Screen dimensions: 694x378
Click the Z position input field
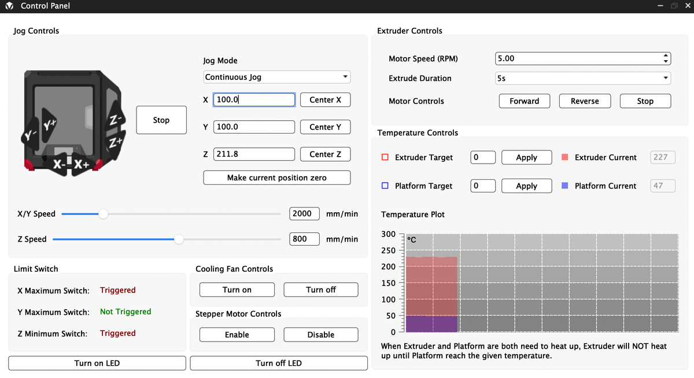point(254,154)
